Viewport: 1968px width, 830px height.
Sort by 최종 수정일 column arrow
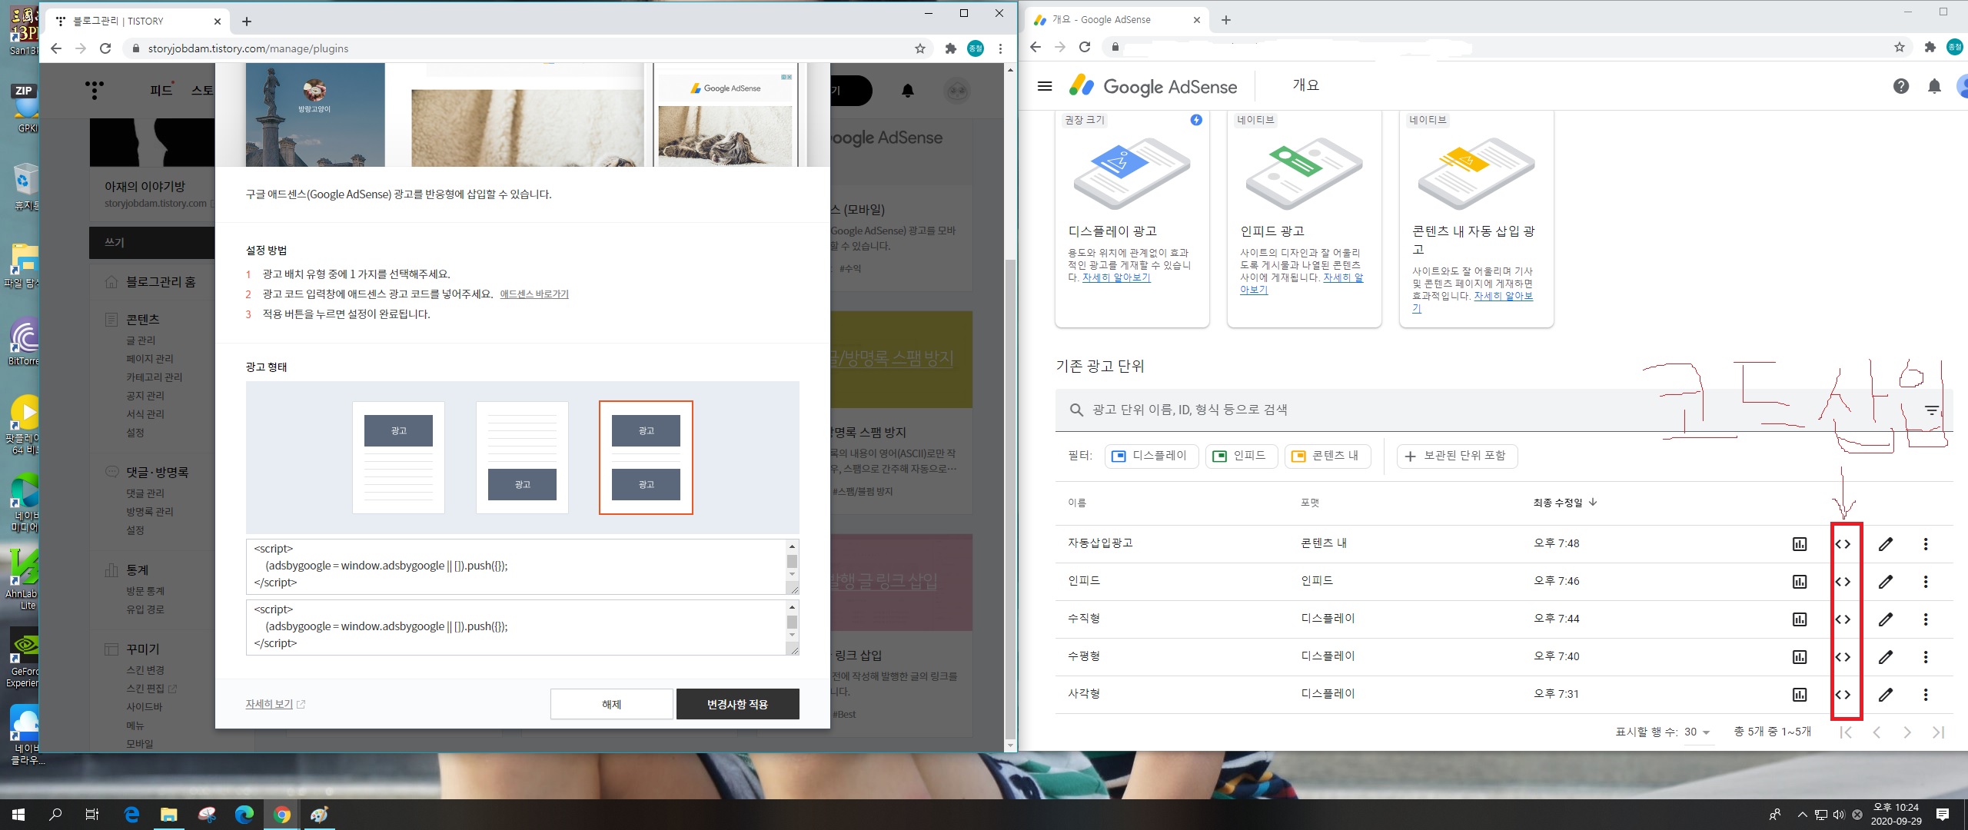click(1593, 502)
